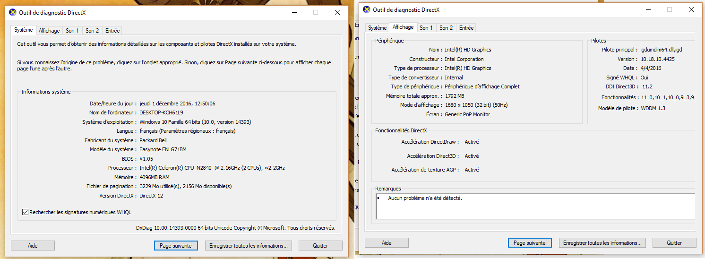This screenshot has height=259, width=705.
Task: Click display mode 1680 x 1050 value
Action: click(x=476, y=105)
